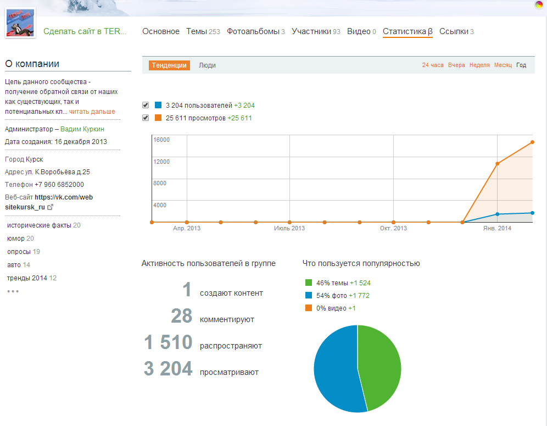This screenshot has height=426, width=547.
Task: Click the Апр. 2013 axis label
Action: pos(187,228)
